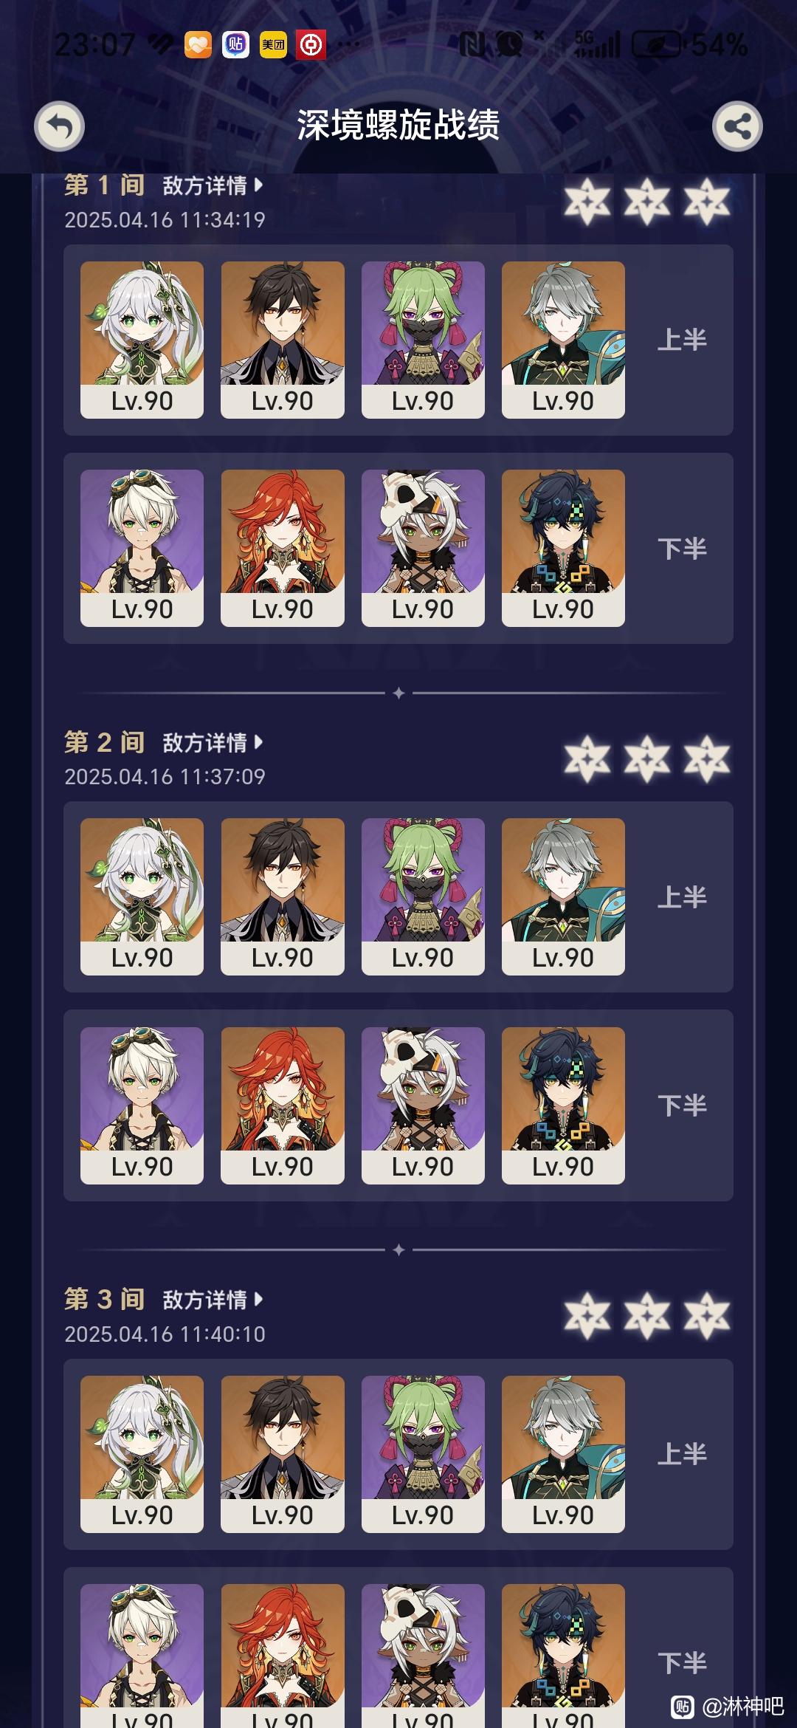This screenshot has width=797, height=1728.
Task: Expand enemy details for Chamber 2
Action: pos(213,742)
